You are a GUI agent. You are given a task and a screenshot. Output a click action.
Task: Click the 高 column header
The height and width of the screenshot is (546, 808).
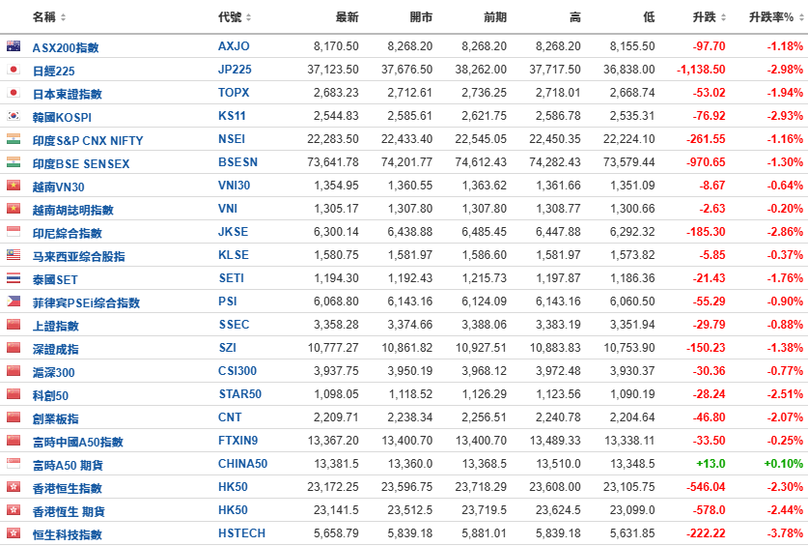(575, 17)
